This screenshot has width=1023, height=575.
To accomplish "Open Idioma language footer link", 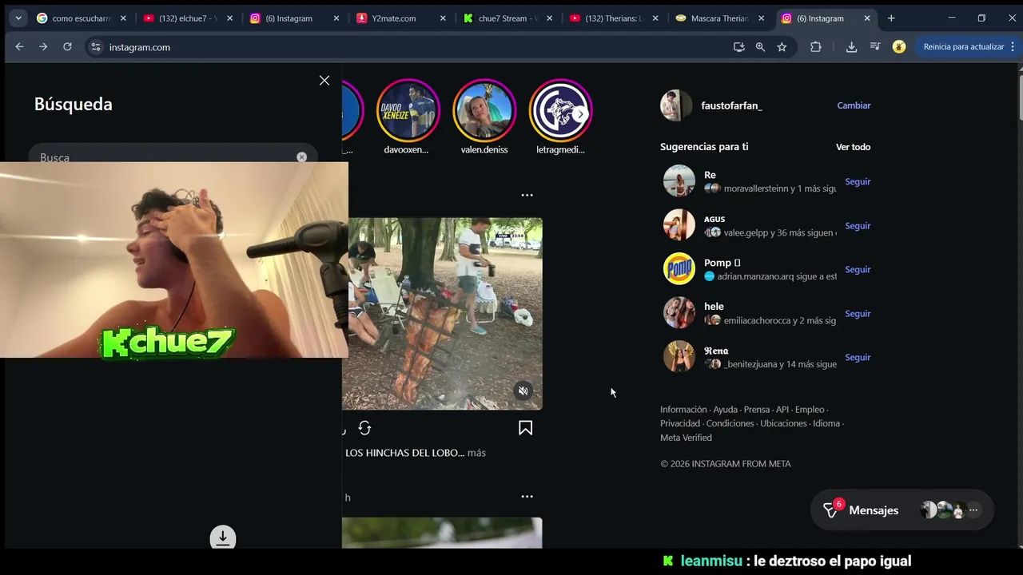I will pos(826,423).
